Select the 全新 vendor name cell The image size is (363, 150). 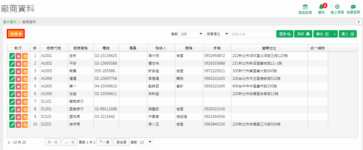click(x=81, y=56)
